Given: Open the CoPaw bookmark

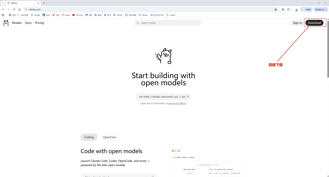Looking at the screenshot, I should coord(171,15).
